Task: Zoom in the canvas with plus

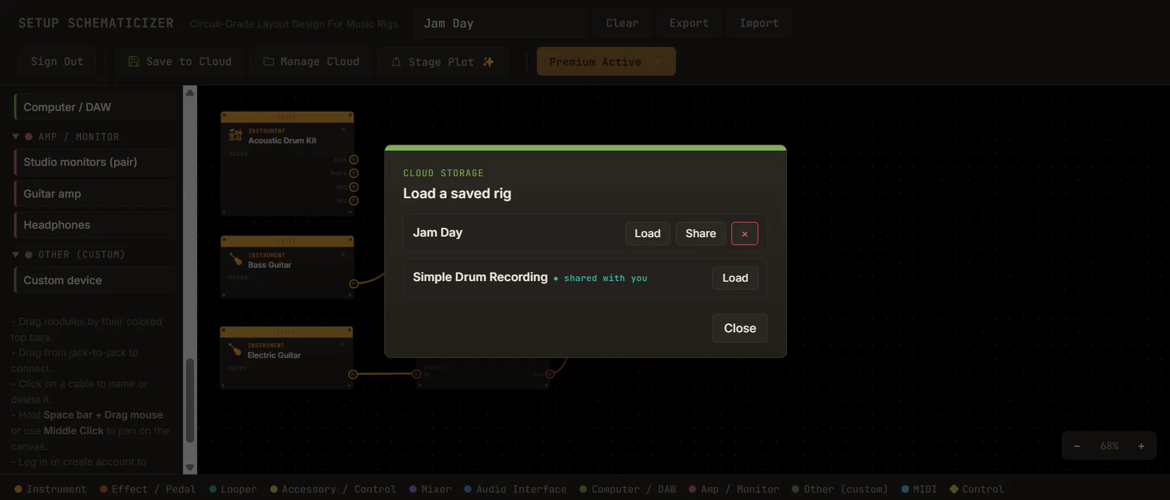Action: tap(1141, 446)
